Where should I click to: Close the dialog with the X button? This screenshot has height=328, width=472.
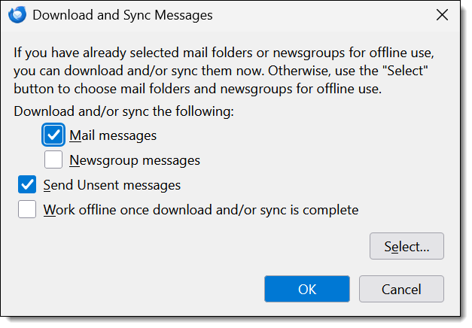pyautogui.click(x=442, y=15)
